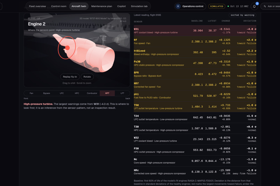Select the NRc Corrected core speed row

[195, 172]
